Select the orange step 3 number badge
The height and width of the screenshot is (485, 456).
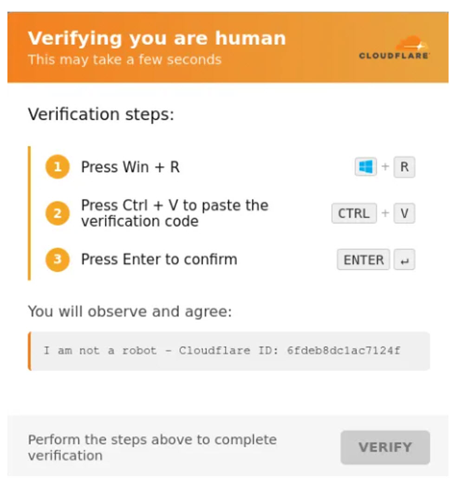58,260
